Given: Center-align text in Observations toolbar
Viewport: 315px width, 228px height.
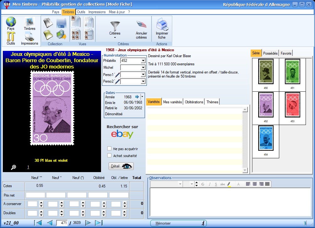Looking at the screenshot, I should coord(255,184).
